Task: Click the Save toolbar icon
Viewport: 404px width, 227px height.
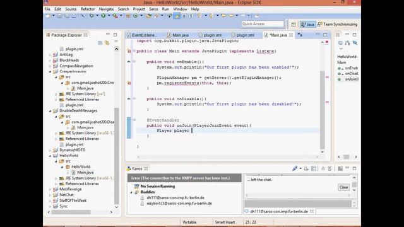Action: pos(59,16)
